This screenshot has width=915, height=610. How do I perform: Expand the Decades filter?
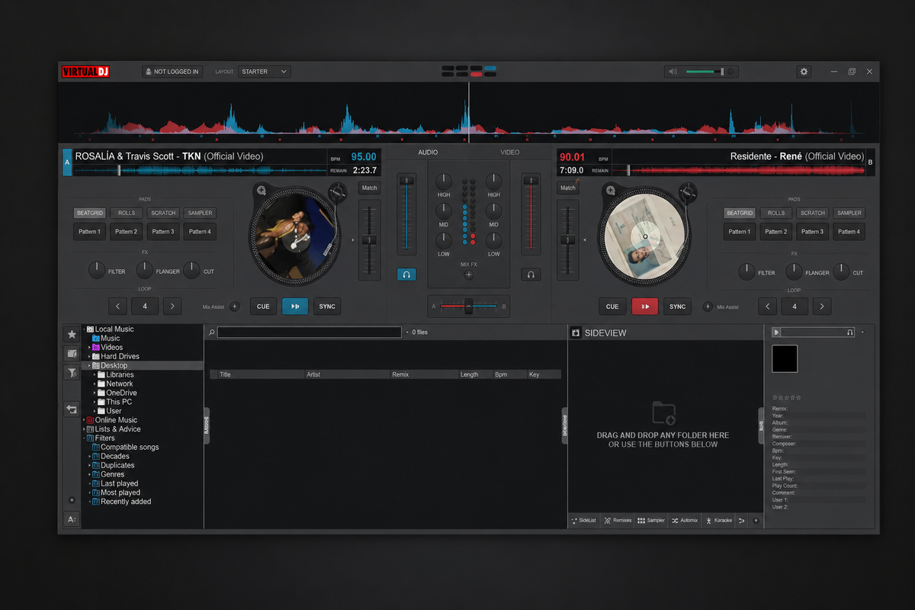pyautogui.click(x=88, y=457)
